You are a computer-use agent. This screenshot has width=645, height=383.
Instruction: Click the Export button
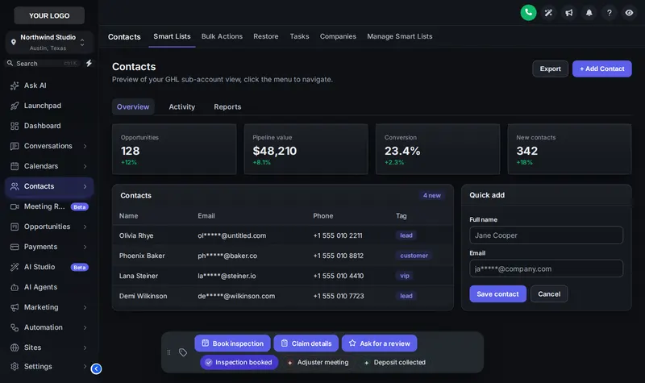point(550,69)
